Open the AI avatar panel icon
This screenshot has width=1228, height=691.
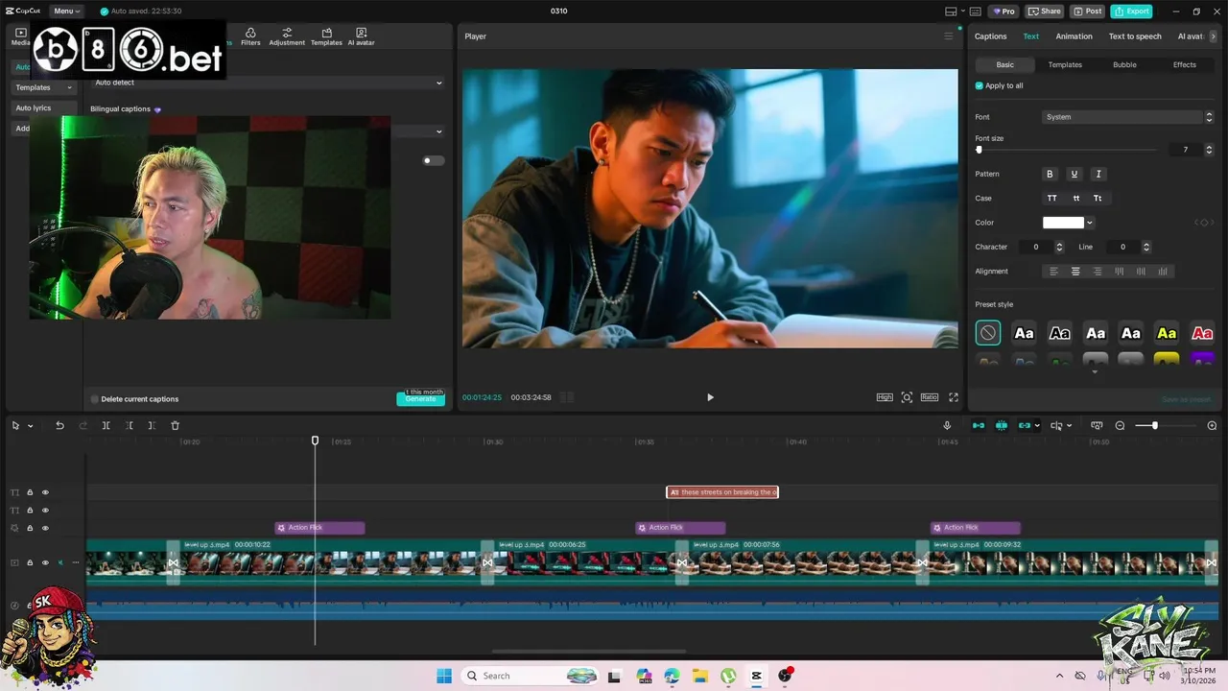(361, 36)
